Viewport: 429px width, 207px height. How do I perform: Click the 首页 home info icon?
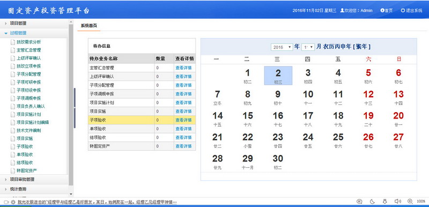pos(382,10)
